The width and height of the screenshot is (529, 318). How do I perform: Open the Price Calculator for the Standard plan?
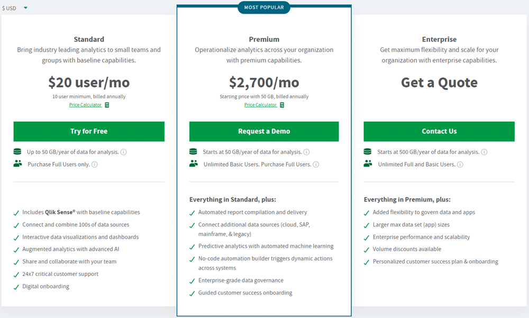85,105
